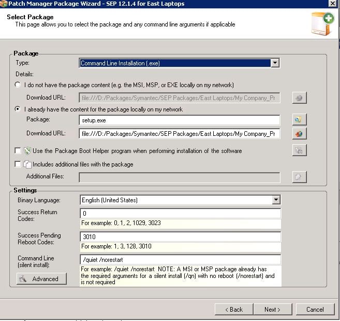Check 'Includes additional files with the package'
This screenshot has width=340, height=321.
18,164
